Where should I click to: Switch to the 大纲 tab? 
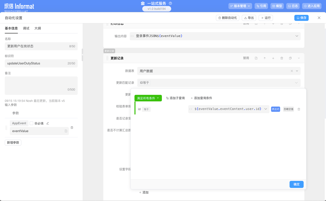[38, 28]
